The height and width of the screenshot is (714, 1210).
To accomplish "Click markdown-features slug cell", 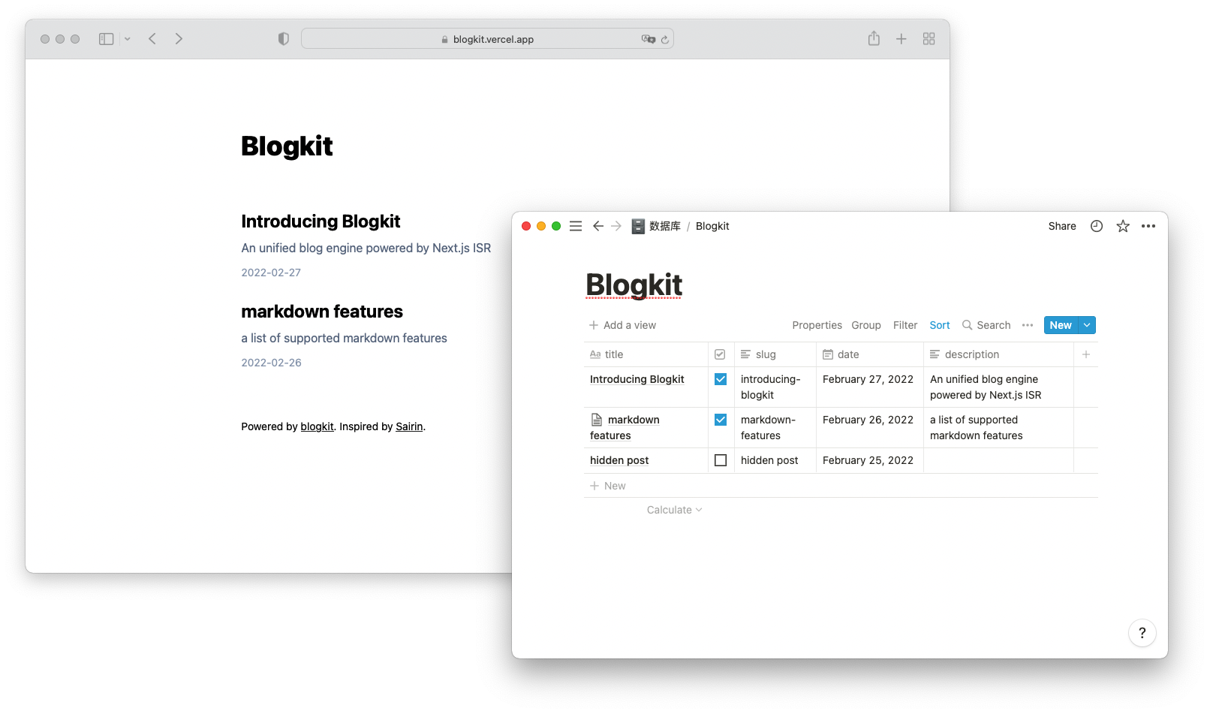I will pos(775,428).
